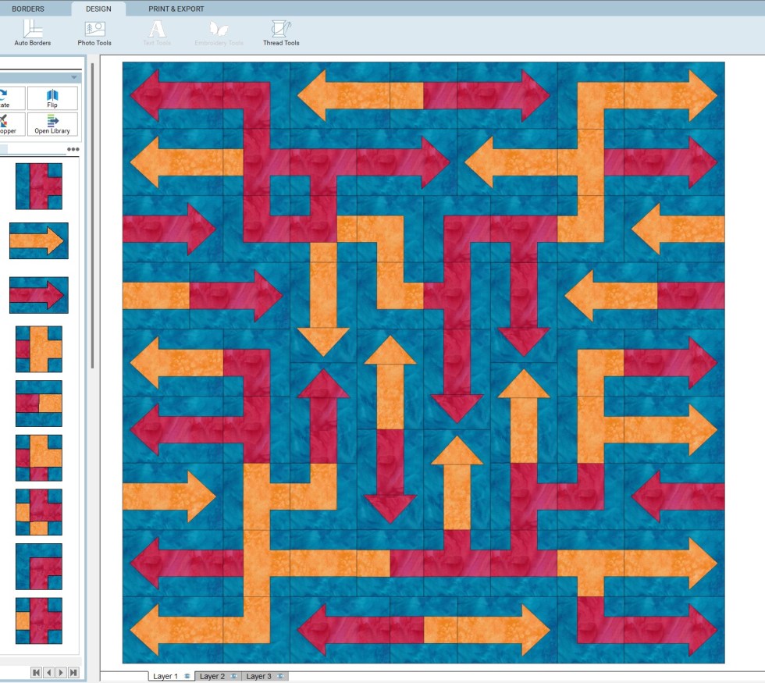Jump to first block in sketchbook

click(x=36, y=672)
